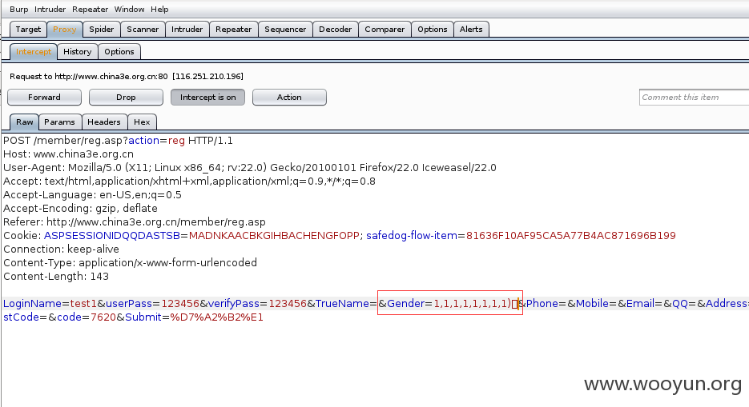Click the Content-Length: 143 line
749x407 pixels.
pos(56,277)
